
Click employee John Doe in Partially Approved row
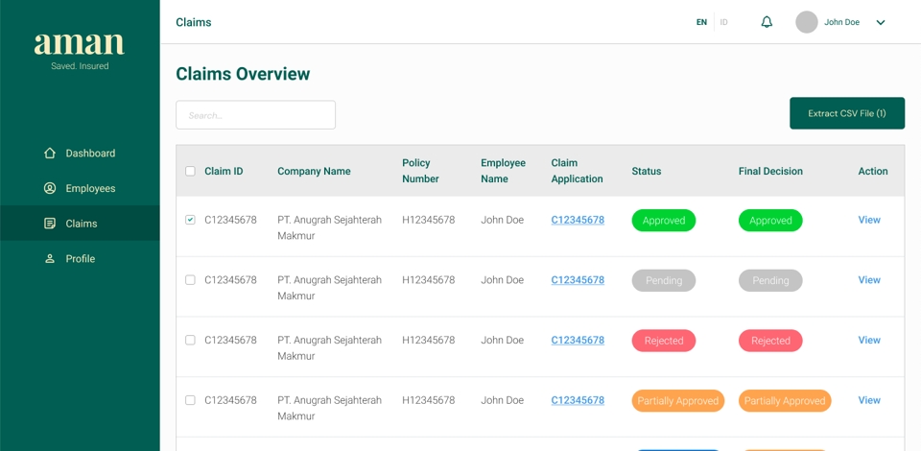(502, 400)
